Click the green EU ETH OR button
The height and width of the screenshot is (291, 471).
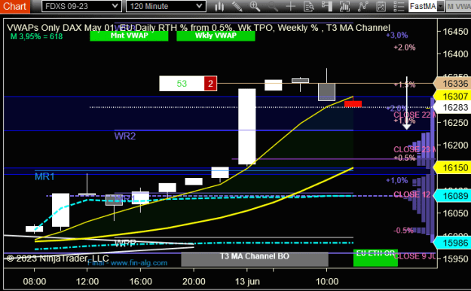tap(375, 258)
